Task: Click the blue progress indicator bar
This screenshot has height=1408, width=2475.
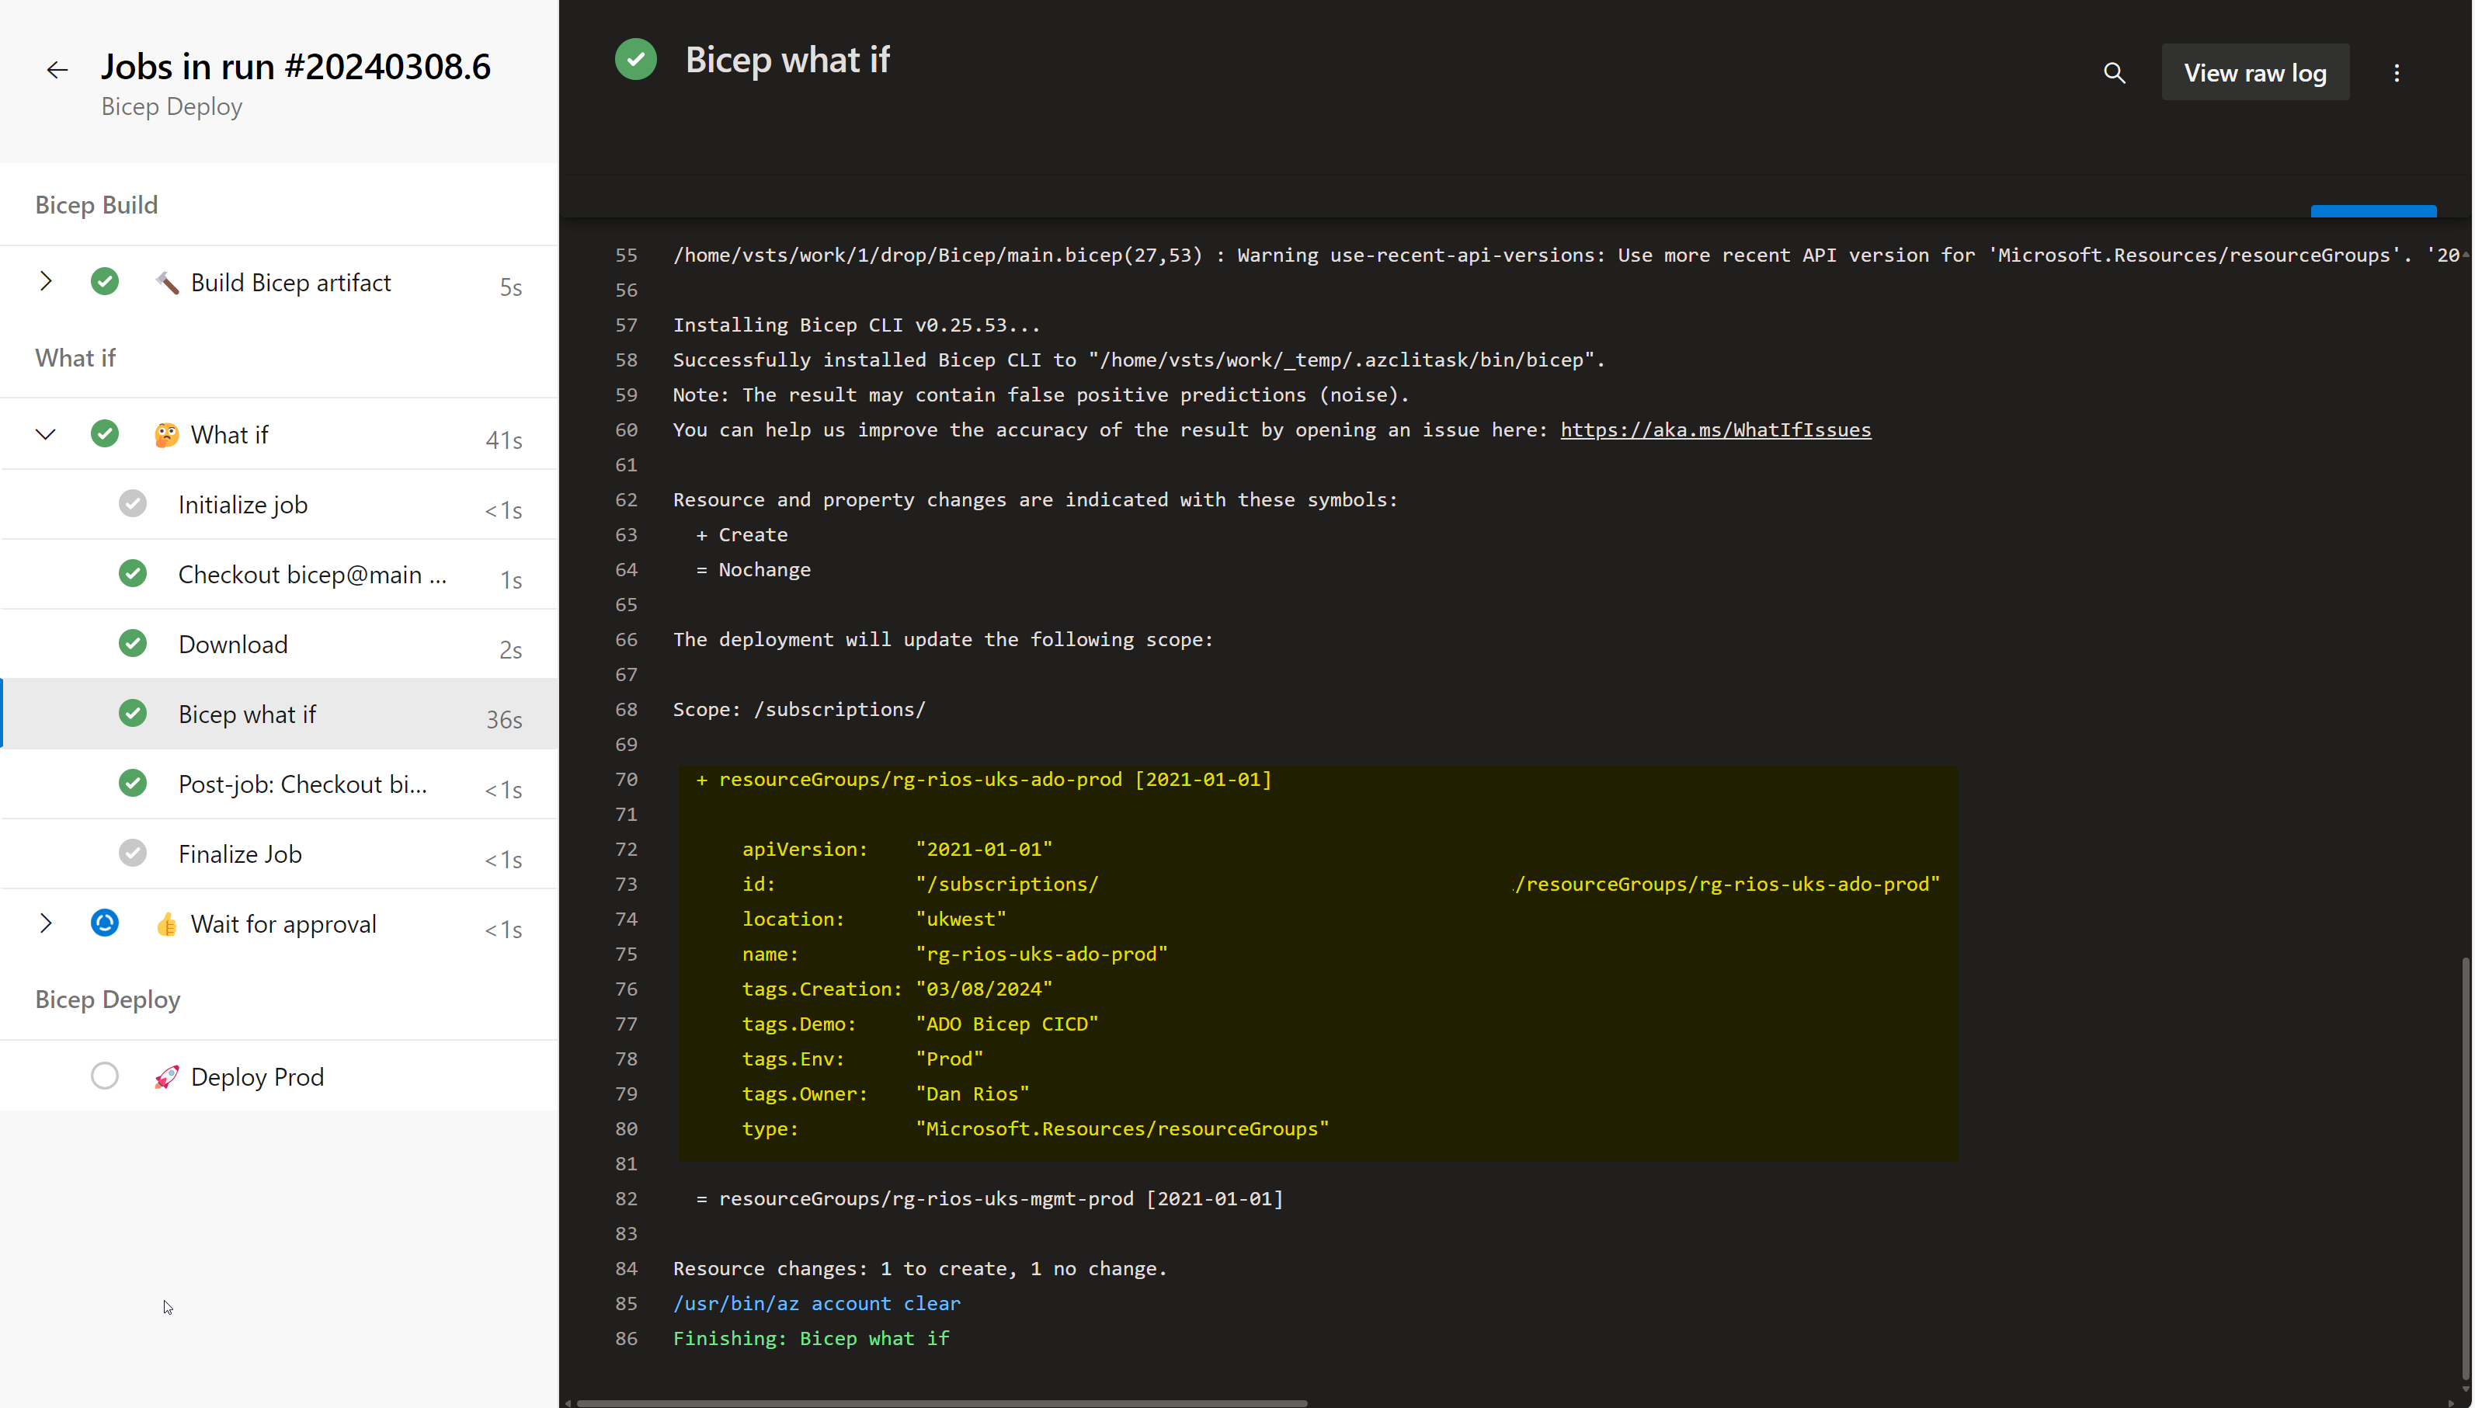Action: tap(2373, 210)
